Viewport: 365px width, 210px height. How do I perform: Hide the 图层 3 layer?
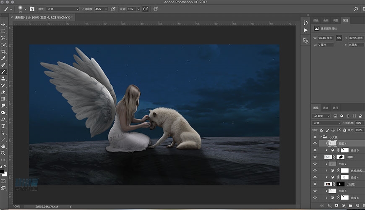(315, 191)
